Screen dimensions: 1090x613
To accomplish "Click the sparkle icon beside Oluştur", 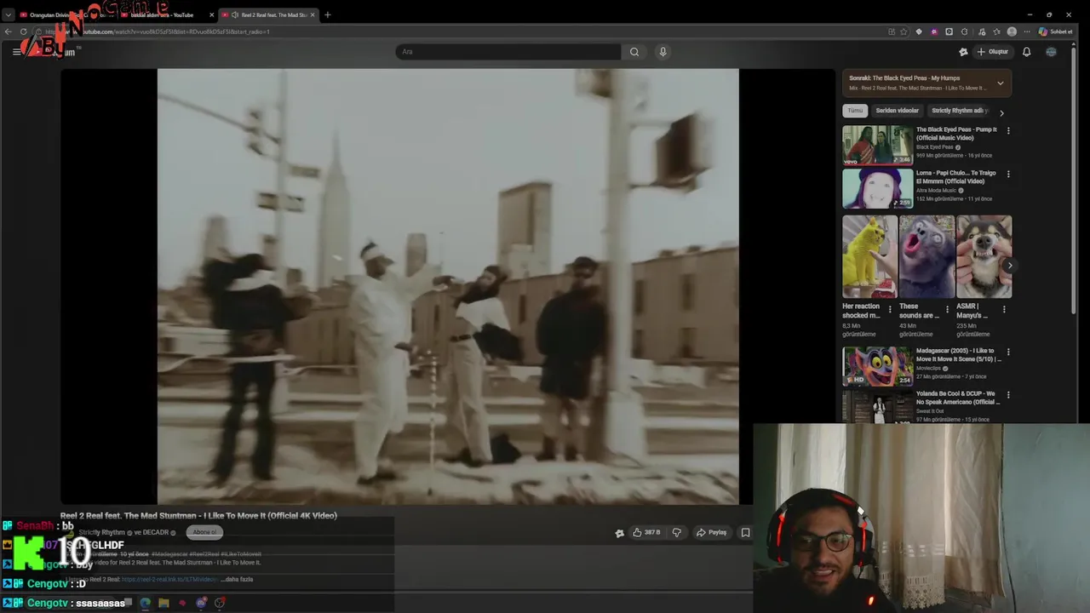I will tap(963, 52).
